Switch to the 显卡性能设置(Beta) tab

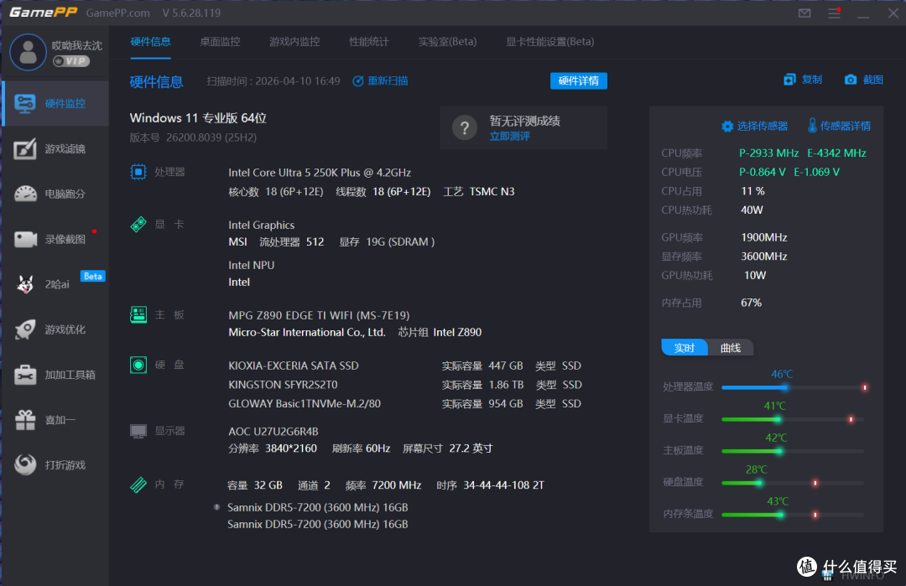pos(550,42)
